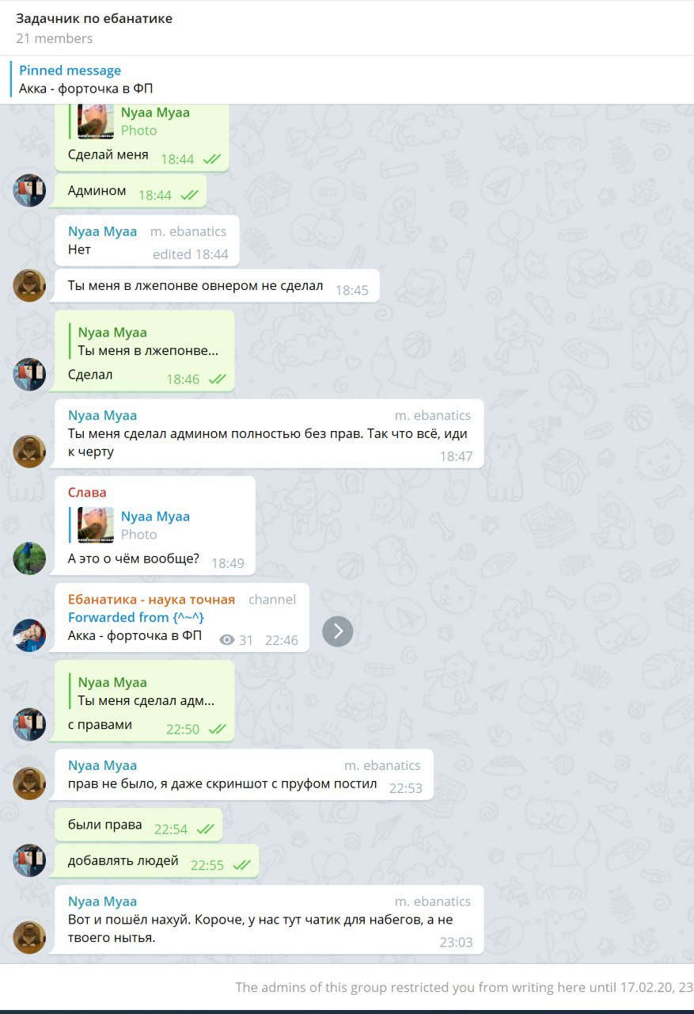Open Слава's peacock avatar
This screenshot has height=1014, width=694.
(29, 558)
